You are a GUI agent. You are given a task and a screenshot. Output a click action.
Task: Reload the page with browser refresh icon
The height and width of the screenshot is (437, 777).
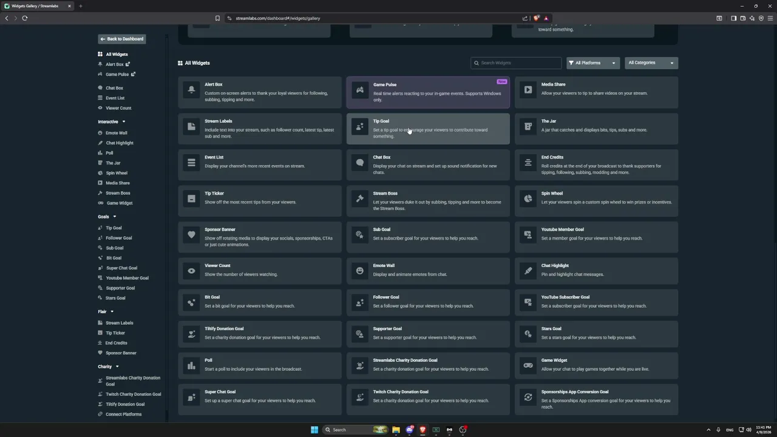click(x=25, y=18)
